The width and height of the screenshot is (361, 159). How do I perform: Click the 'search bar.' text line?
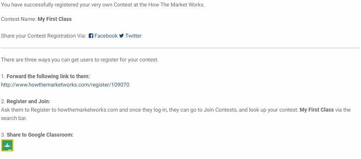(x=14, y=118)
